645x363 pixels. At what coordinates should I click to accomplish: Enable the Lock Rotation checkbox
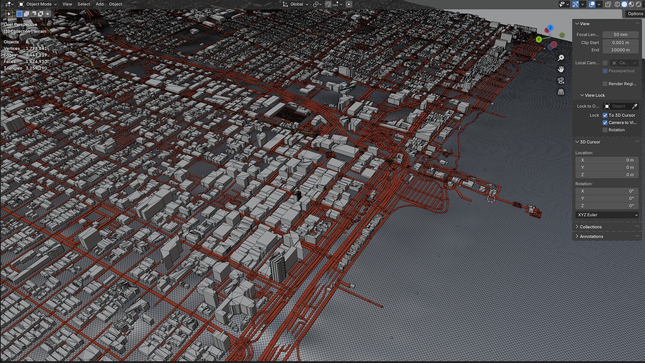click(x=605, y=130)
